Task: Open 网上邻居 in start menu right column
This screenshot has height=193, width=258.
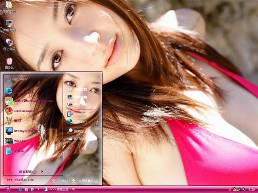Action: click(77, 105)
